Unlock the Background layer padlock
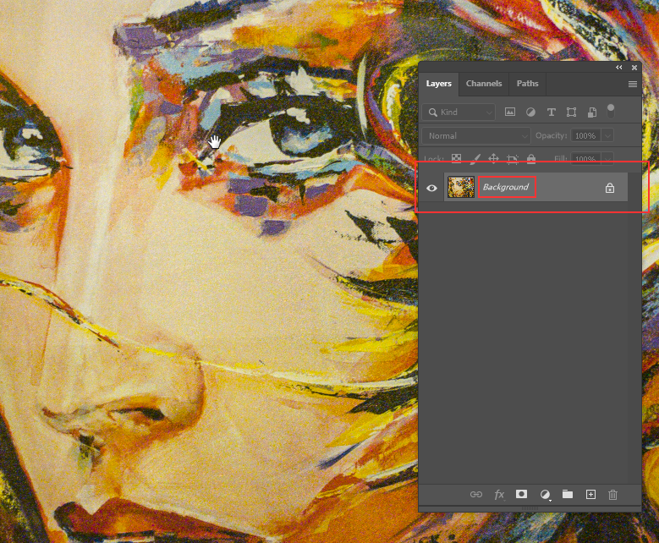 pyautogui.click(x=610, y=188)
